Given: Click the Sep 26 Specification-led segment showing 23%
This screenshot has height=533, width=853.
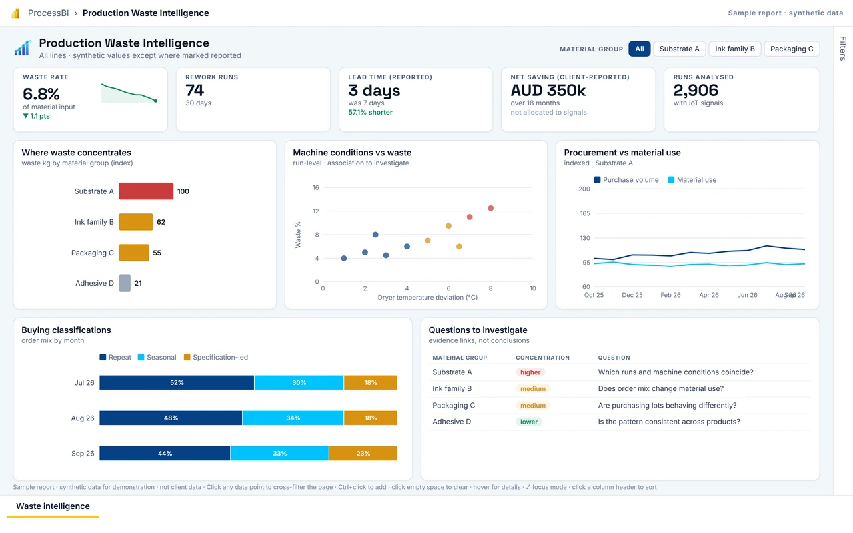Looking at the screenshot, I should click(x=363, y=454).
